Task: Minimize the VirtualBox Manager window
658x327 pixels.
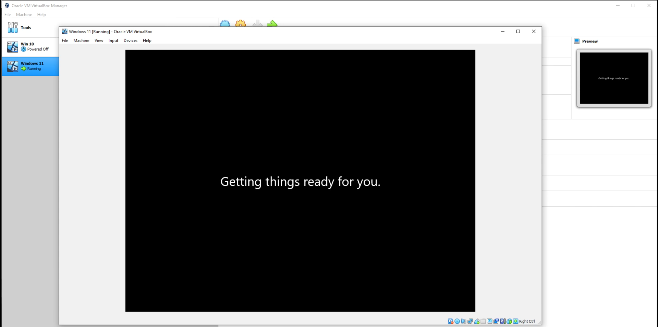Action: coord(618,5)
